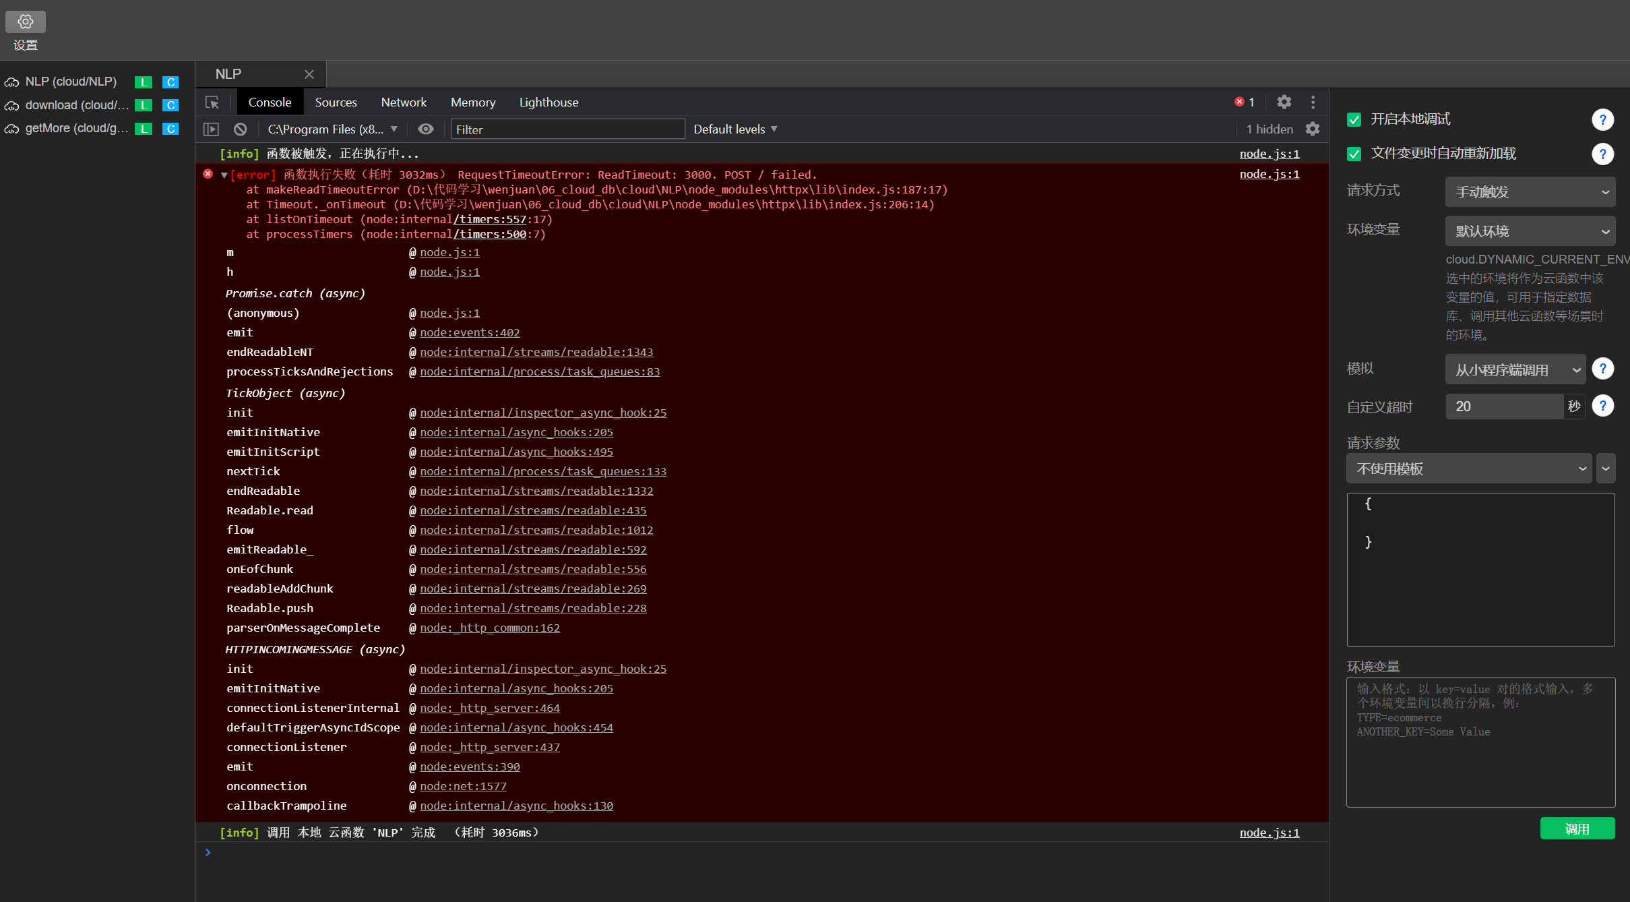
Task: Open node:events:402 source link
Action: (x=470, y=333)
